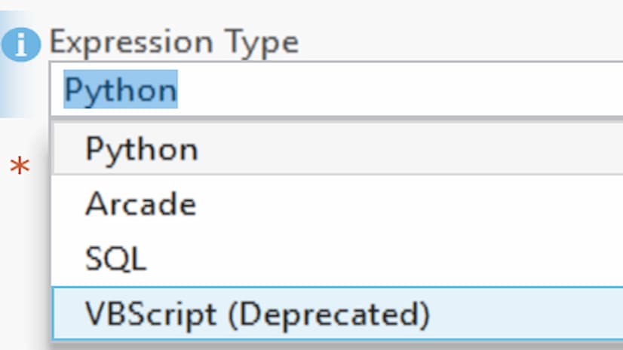Pick SQL from the expression type list

click(116, 259)
